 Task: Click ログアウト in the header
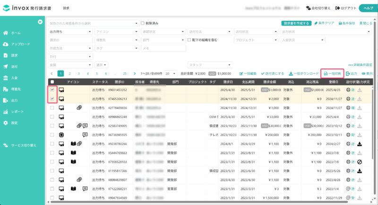[346, 8]
